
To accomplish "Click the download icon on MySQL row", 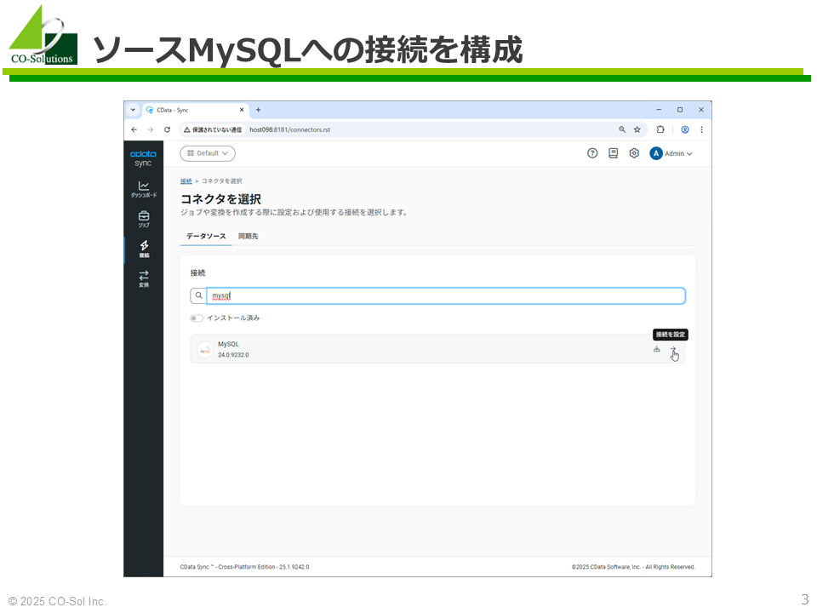I will [656, 349].
